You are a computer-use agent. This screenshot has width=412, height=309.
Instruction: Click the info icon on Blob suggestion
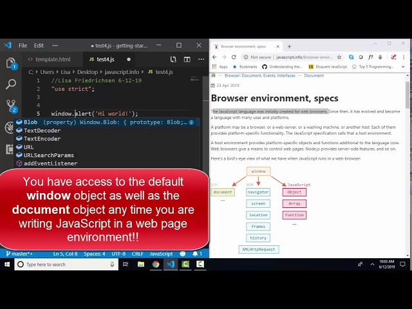(191, 122)
